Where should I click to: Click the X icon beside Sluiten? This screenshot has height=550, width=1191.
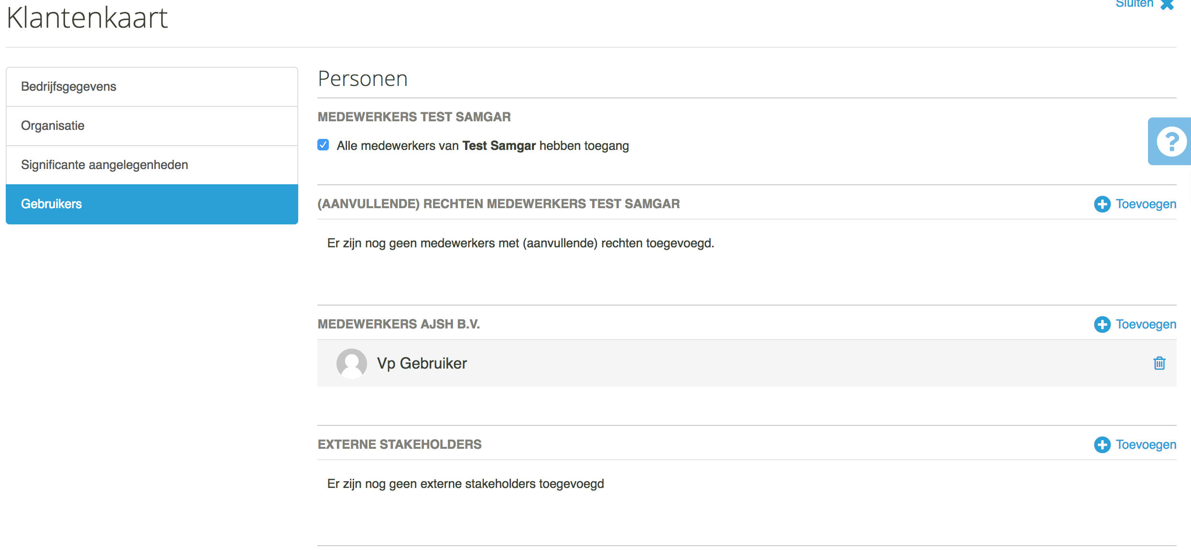tap(1168, 4)
